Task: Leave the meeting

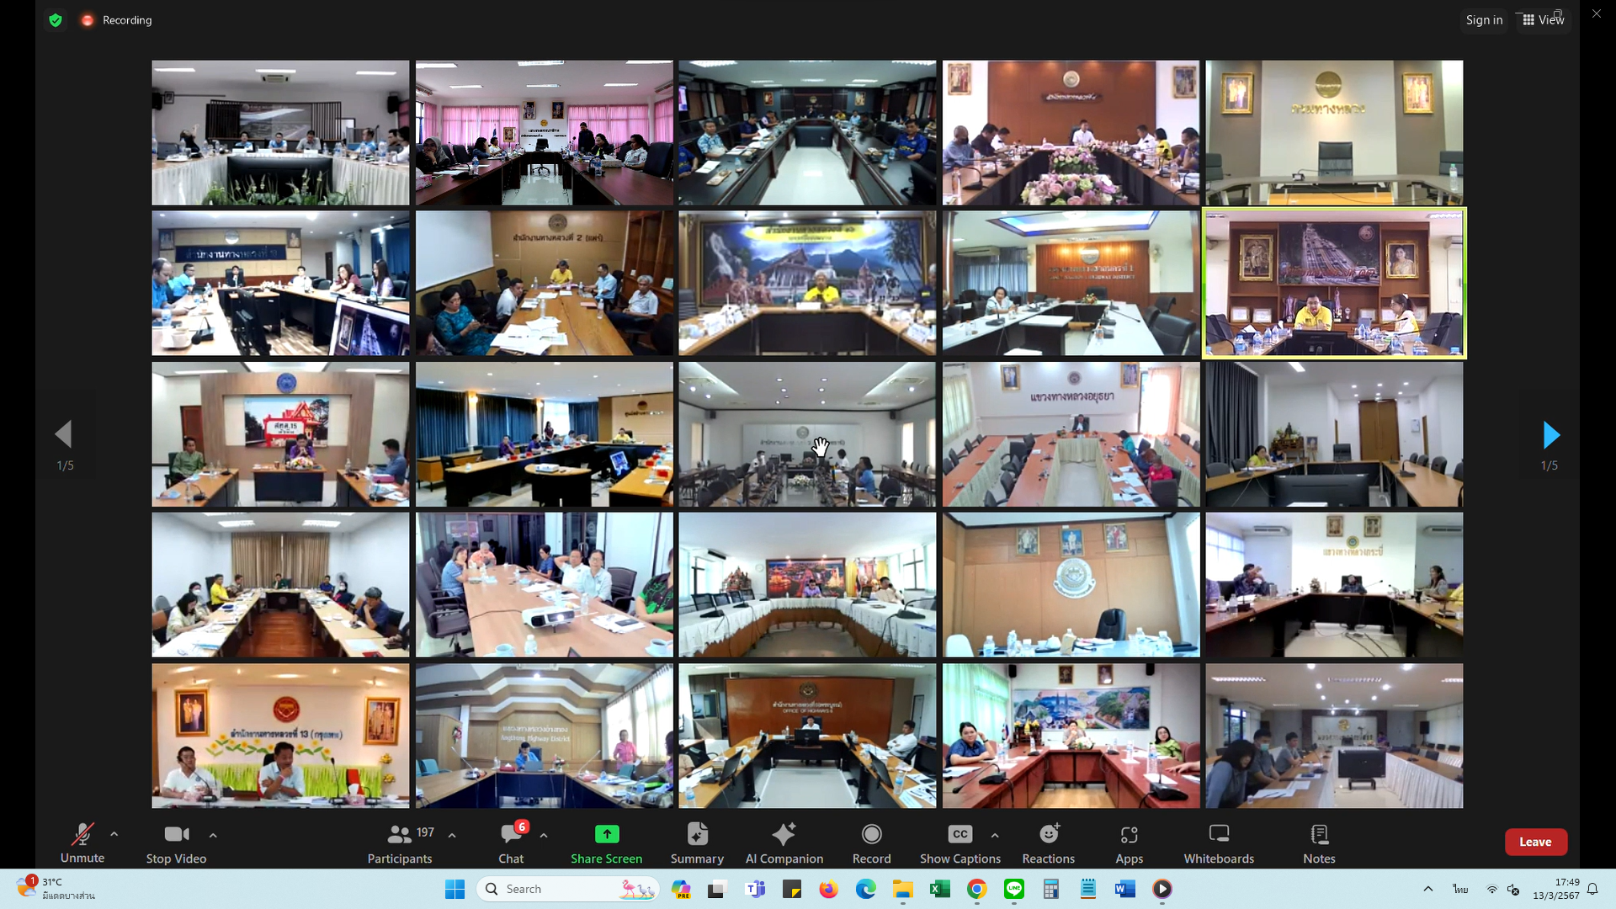Action: [1535, 842]
